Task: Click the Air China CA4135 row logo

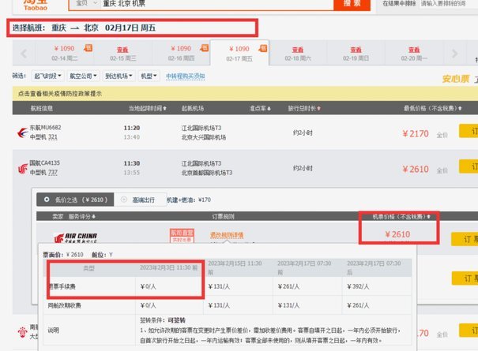Action: click(23, 168)
